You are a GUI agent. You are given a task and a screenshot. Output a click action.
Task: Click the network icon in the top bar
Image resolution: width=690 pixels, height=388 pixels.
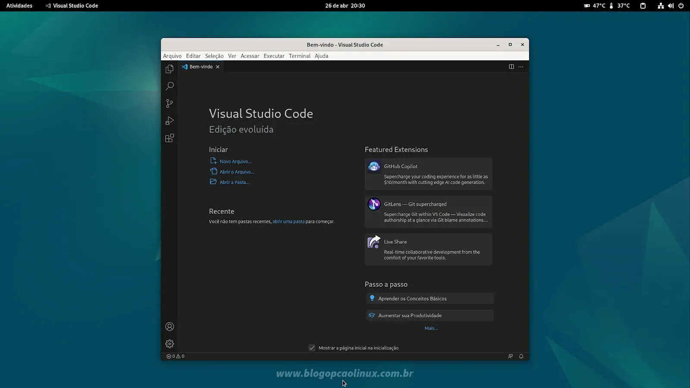tap(661, 6)
